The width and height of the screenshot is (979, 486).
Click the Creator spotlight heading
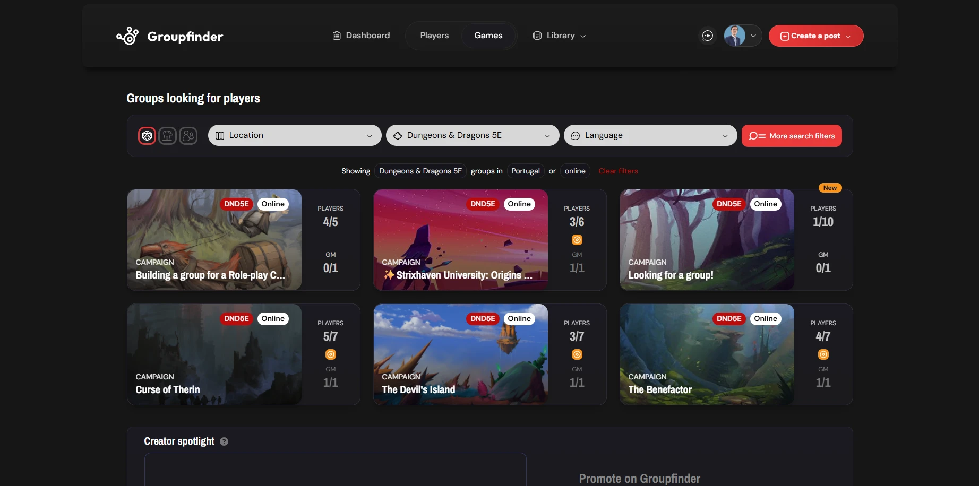(x=179, y=441)
